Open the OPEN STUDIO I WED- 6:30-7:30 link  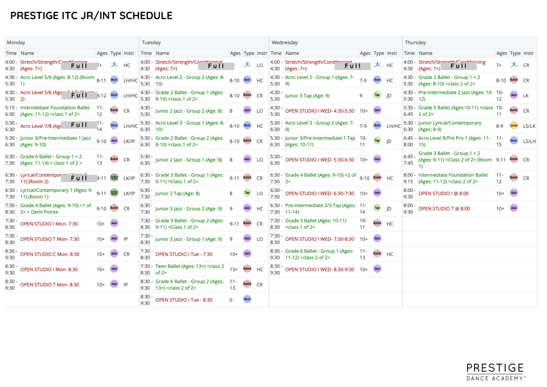[x=319, y=193]
